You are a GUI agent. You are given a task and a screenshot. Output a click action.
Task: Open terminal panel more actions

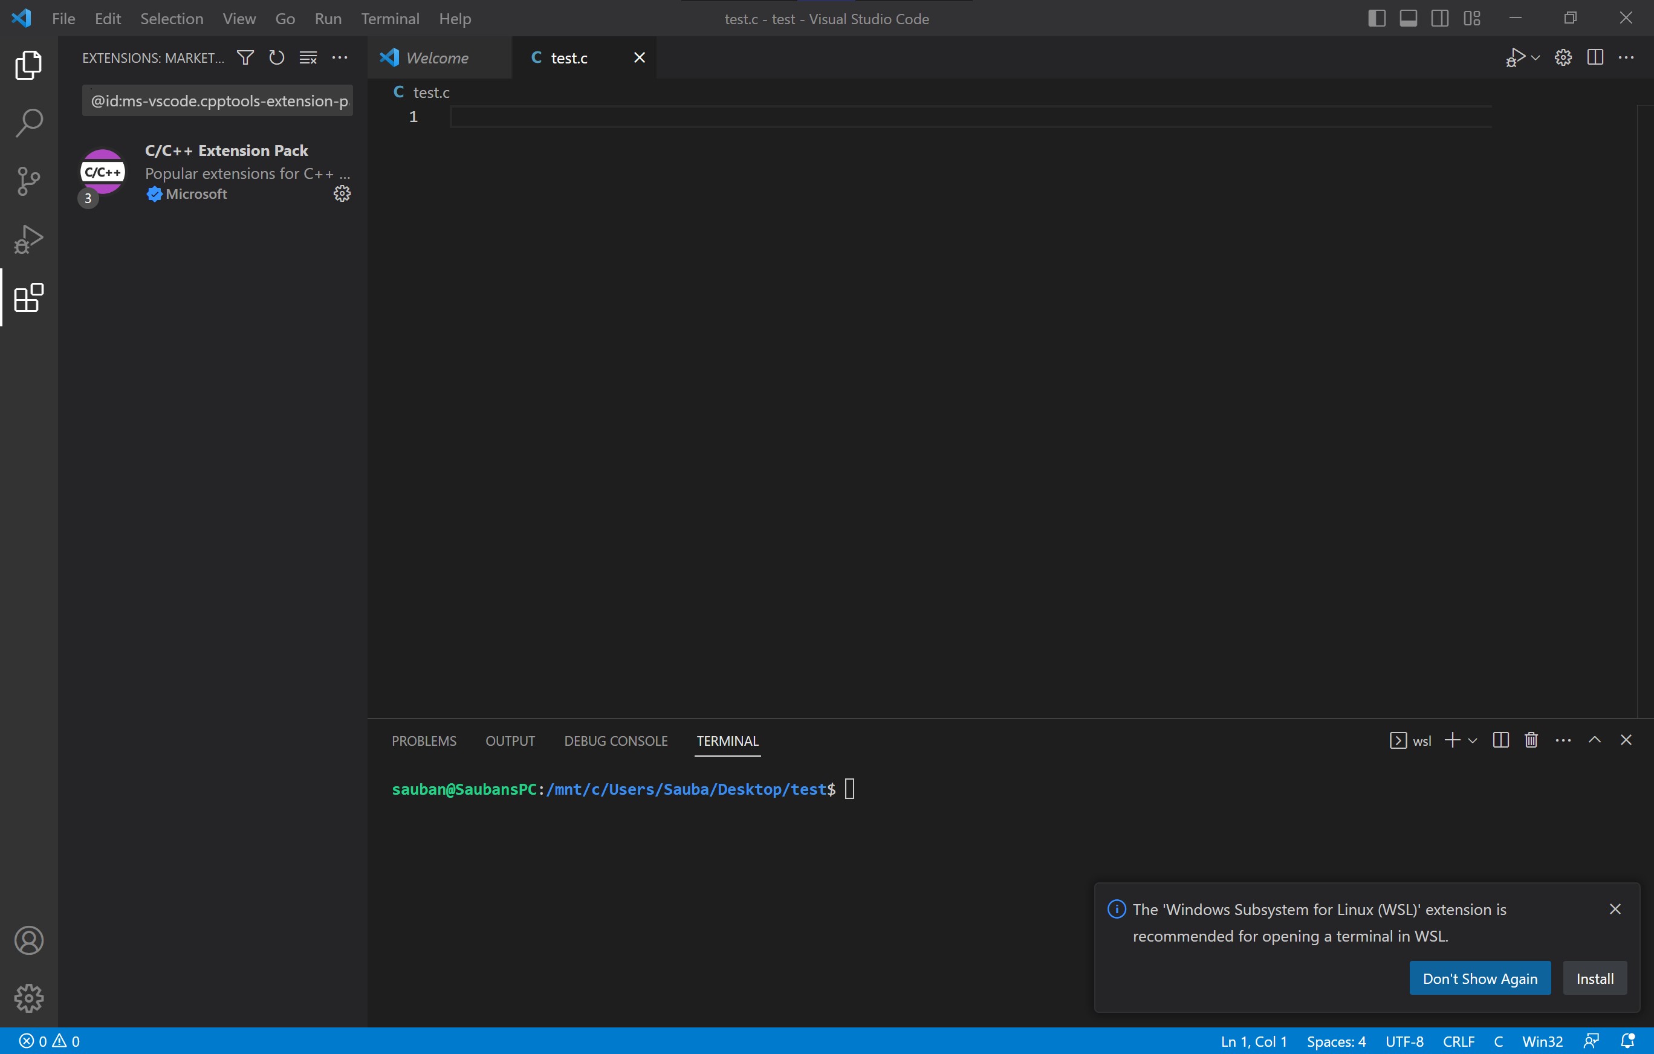(1563, 740)
